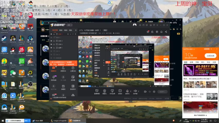Open the 腾讯QQ penguin desktop shortcut
This screenshot has width=219, height=123.
13,51
